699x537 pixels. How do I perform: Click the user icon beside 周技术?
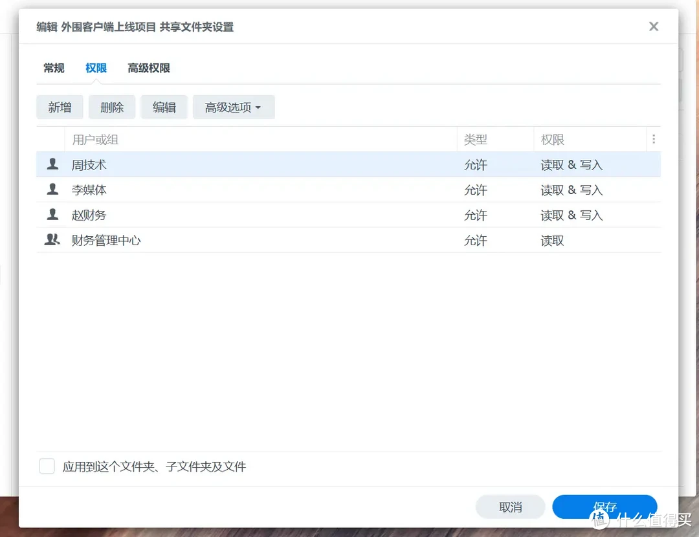tap(52, 164)
